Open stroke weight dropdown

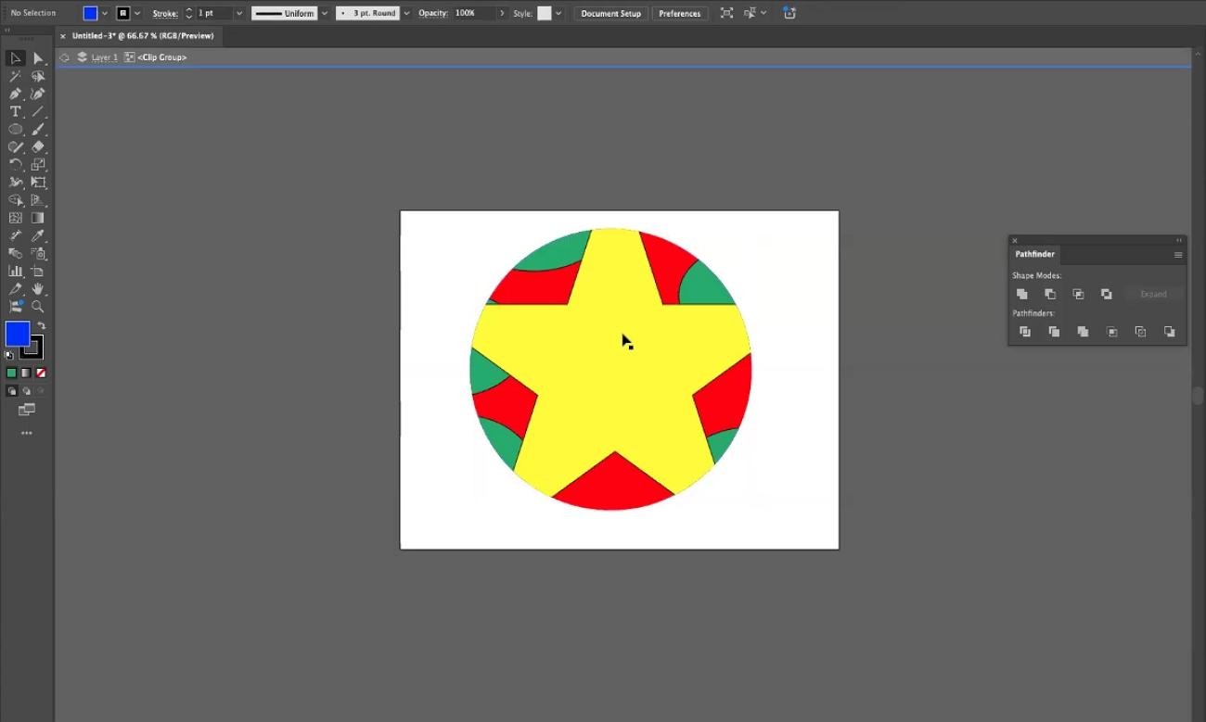click(239, 13)
